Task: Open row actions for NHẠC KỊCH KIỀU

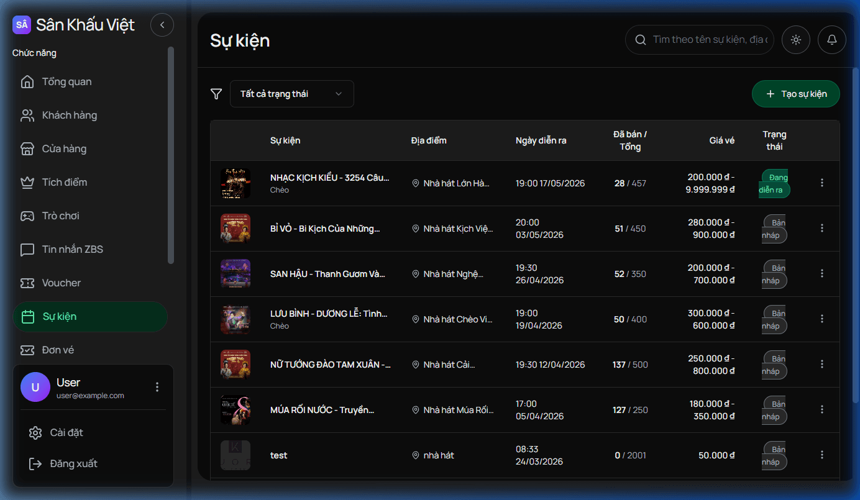Action: tap(822, 183)
